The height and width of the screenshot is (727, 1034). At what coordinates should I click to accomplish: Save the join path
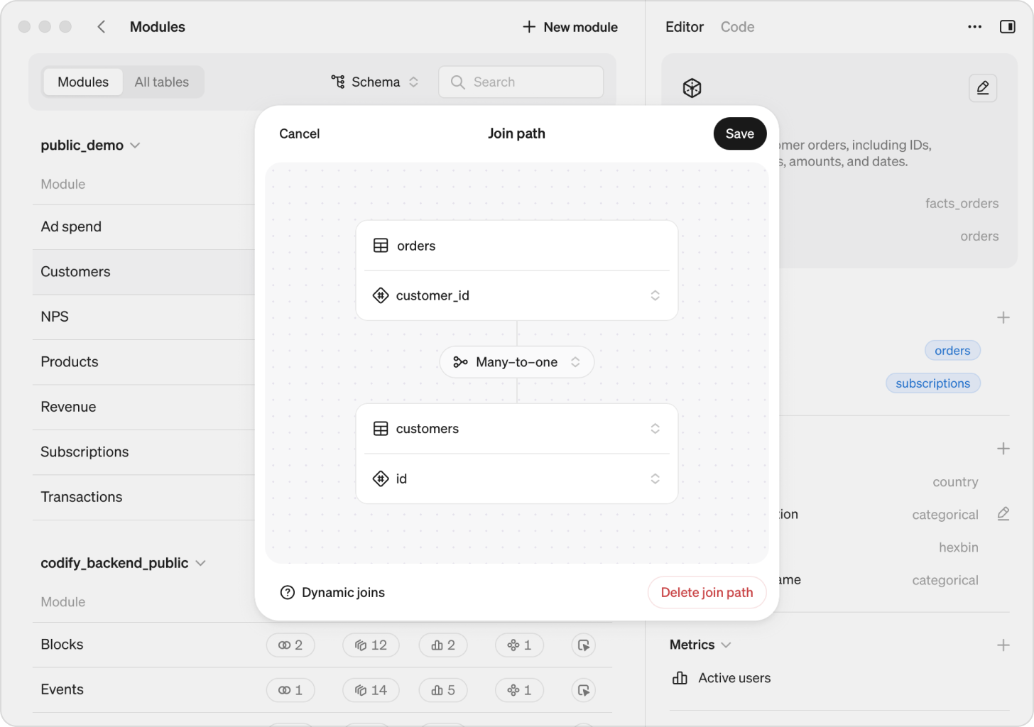click(x=739, y=133)
